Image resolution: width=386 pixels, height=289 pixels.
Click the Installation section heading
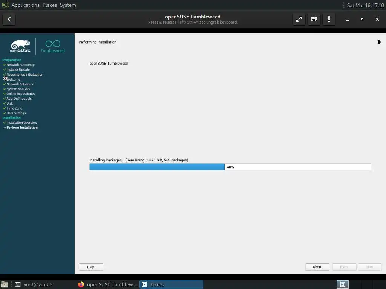click(11, 118)
